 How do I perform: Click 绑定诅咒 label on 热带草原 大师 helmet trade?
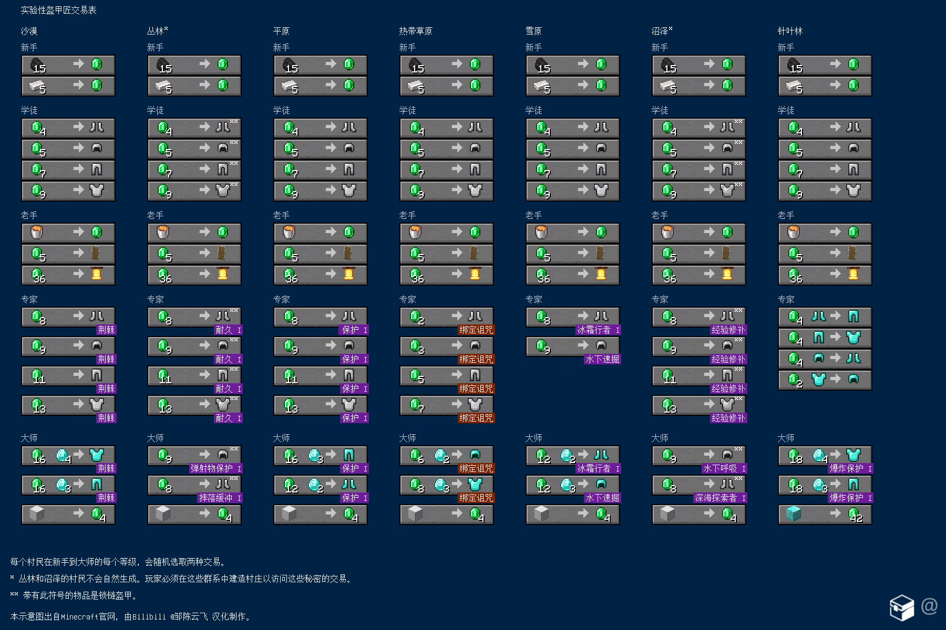[476, 468]
